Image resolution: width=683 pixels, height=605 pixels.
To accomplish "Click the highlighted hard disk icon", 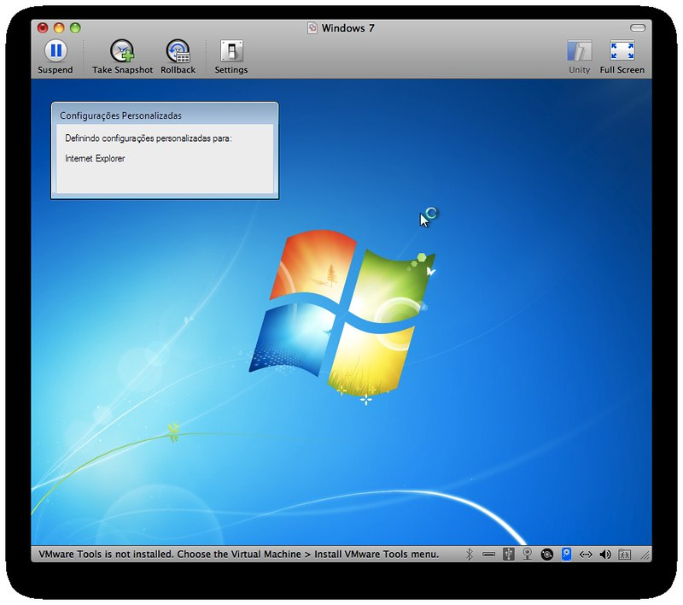I will 566,554.
